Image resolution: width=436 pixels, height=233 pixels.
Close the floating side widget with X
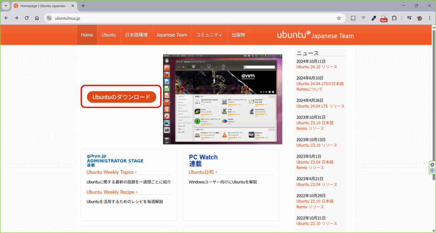coord(432,164)
